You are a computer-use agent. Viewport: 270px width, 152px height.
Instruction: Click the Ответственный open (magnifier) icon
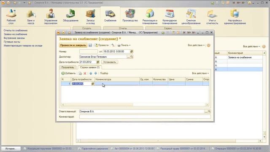(209, 111)
